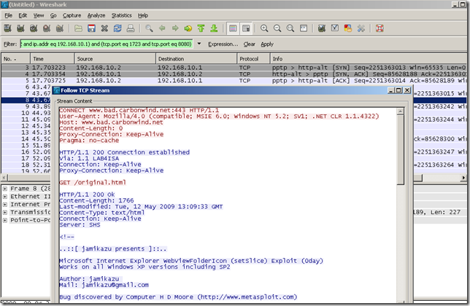This screenshot has height=306, width=470.
Task: Jump to the first packet icon
Action: pyautogui.click(x=201, y=28)
